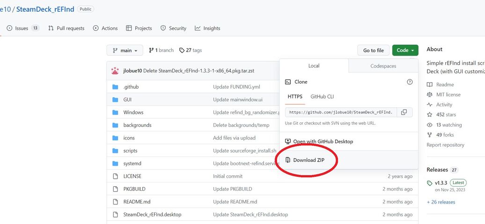Click the file icon next to PKGBUILD

115,189
